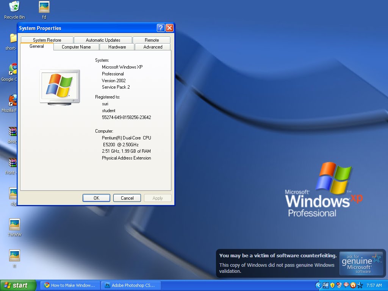Click the 'Service Pack 2' text
Viewport: 388px width, 291px height.
116,87
